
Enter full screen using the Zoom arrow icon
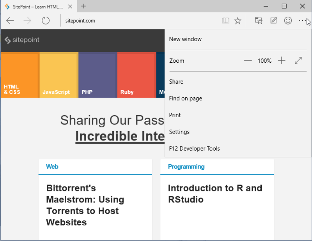click(x=298, y=61)
